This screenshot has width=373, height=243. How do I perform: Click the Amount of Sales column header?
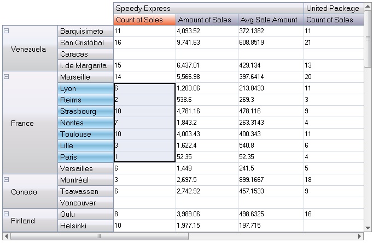tap(207, 20)
